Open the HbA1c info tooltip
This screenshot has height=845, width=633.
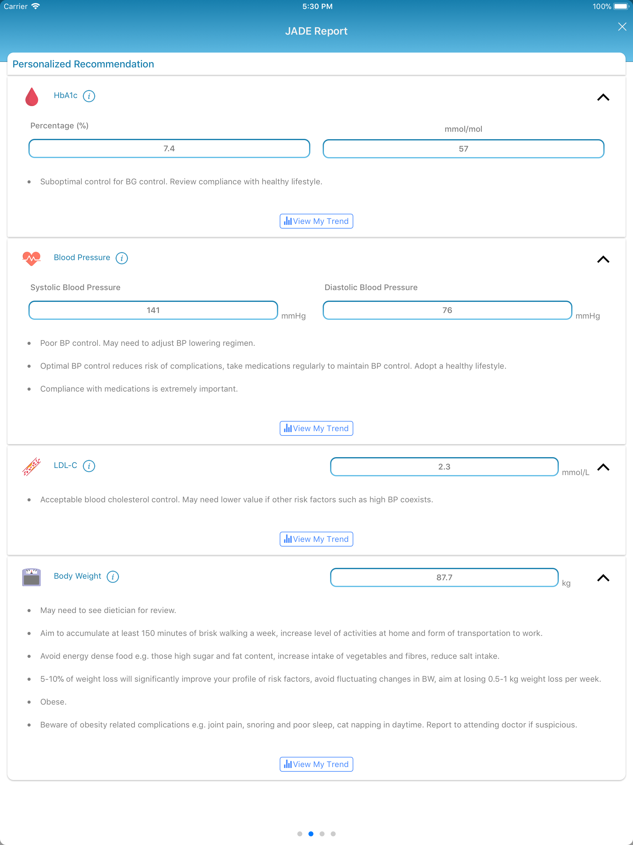click(x=89, y=96)
